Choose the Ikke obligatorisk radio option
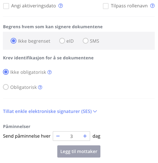Viewport: 158px width, 163px height. [x=6, y=72]
